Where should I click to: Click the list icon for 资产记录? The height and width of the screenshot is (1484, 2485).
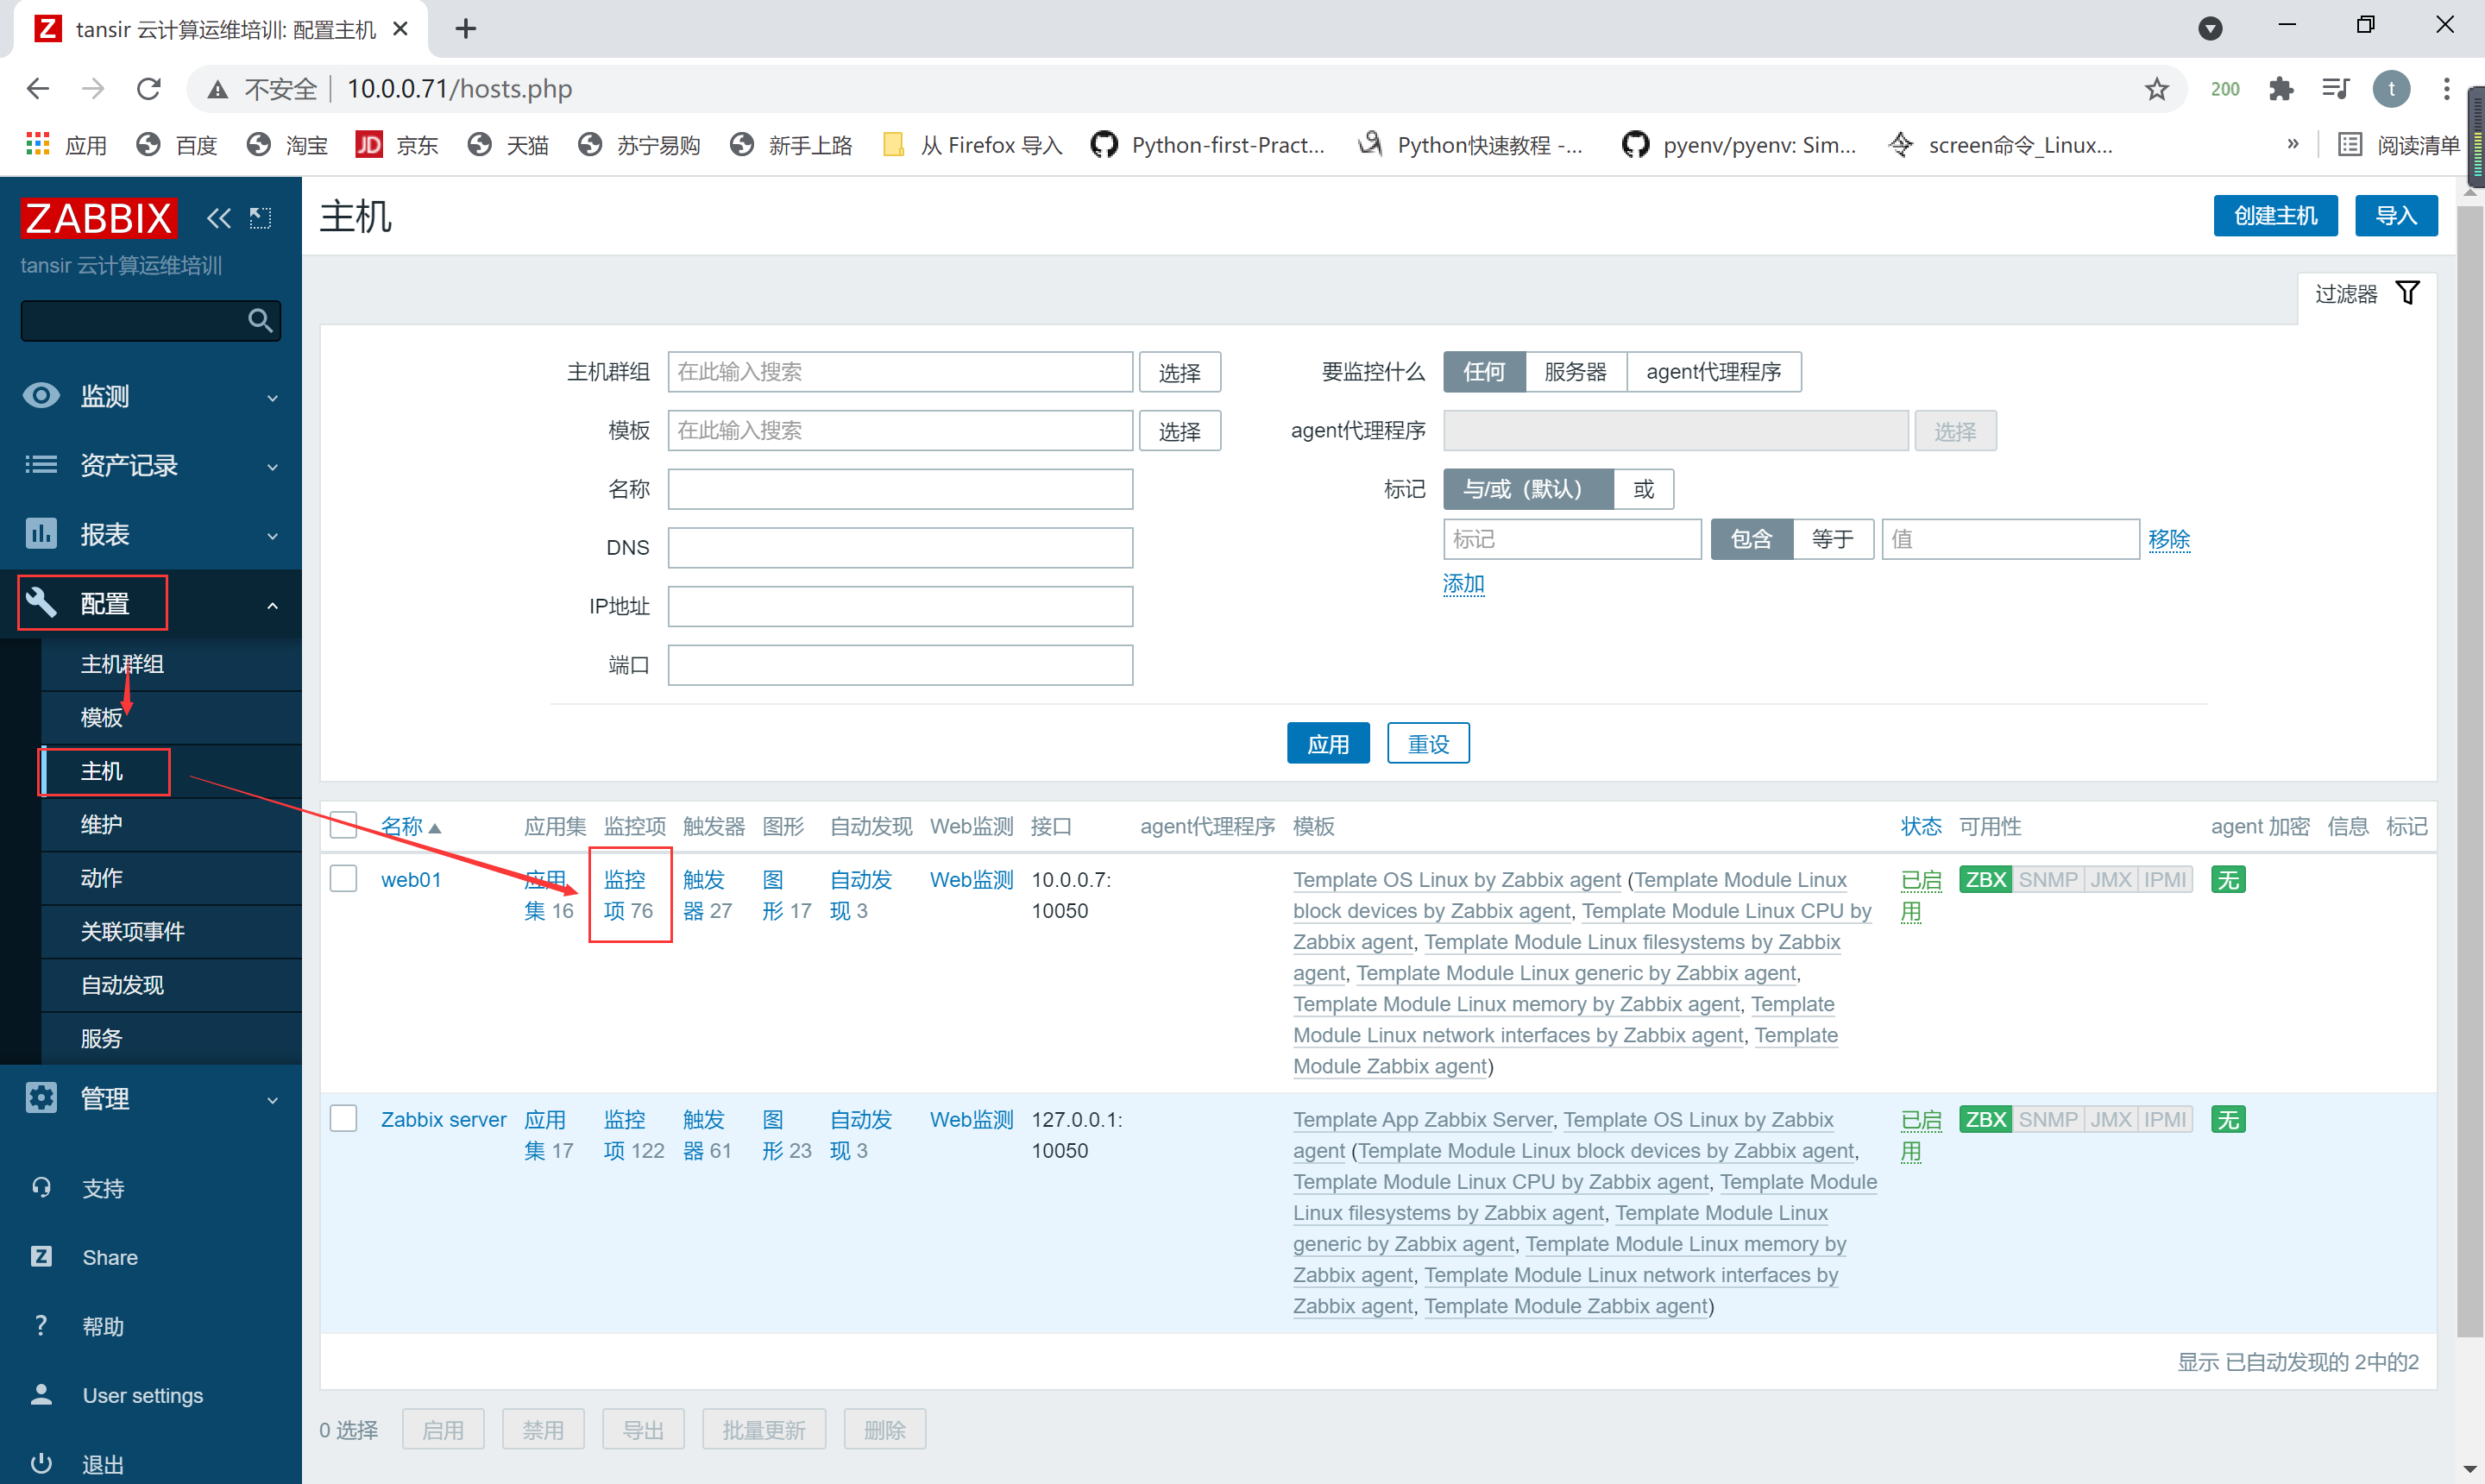41,464
